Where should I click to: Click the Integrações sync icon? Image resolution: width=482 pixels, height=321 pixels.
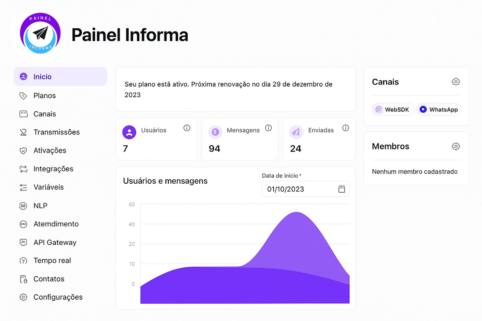click(x=23, y=169)
